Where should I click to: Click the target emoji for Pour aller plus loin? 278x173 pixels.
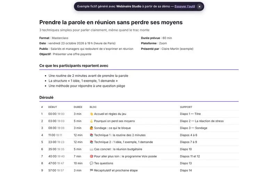click(91, 156)
